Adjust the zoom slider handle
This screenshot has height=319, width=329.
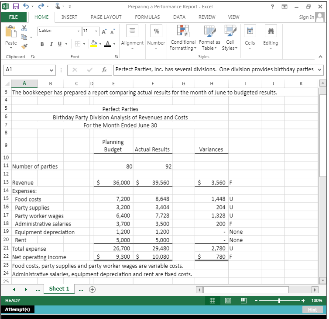point(279,301)
